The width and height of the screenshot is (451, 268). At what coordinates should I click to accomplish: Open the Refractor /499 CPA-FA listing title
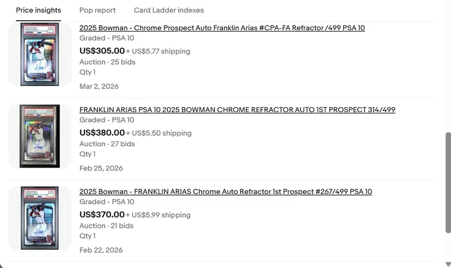(x=222, y=28)
